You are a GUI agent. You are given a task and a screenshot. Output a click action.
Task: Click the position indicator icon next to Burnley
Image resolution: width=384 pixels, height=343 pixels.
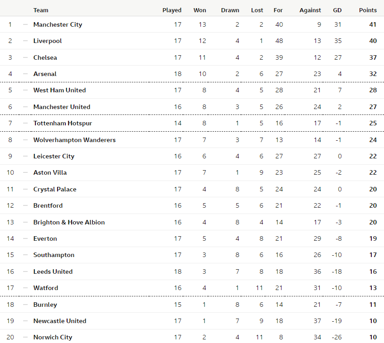tap(25, 305)
